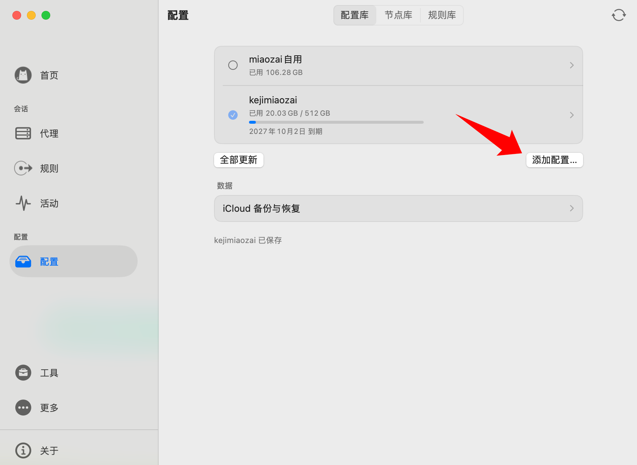Expand the kejimiaozai row chevron

(571, 115)
